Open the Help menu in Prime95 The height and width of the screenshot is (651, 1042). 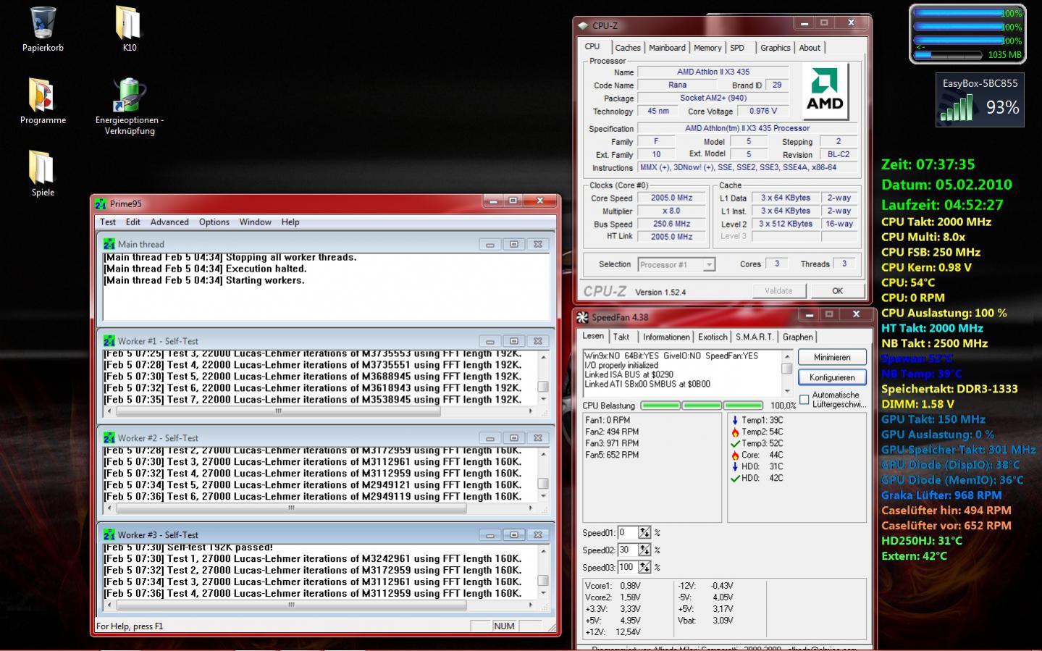pos(290,222)
